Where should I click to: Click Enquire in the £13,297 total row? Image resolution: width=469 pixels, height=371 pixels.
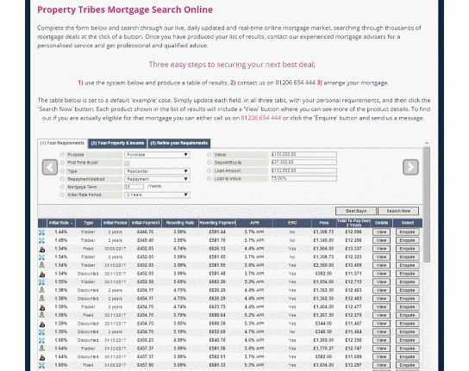coord(408,365)
